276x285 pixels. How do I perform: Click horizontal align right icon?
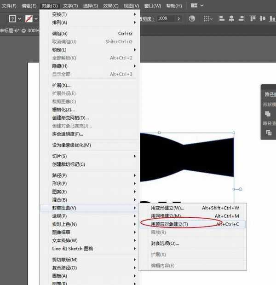tap(241, 18)
